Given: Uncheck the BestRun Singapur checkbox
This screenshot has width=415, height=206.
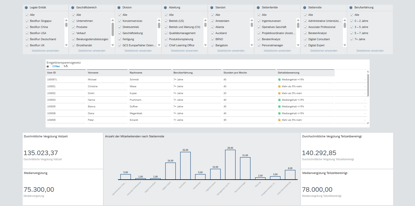Looking at the screenshot, I should tap(27, 21).
